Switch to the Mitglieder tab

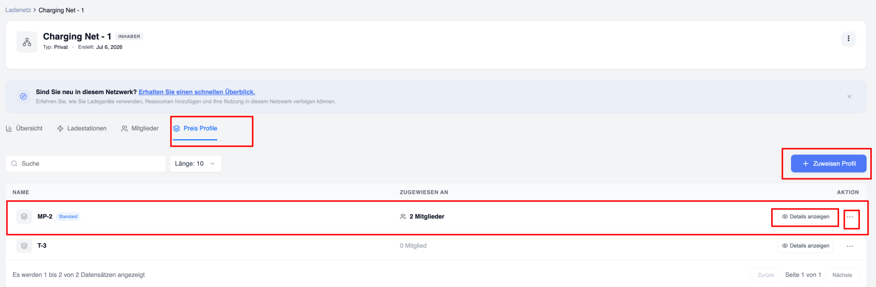140,128
